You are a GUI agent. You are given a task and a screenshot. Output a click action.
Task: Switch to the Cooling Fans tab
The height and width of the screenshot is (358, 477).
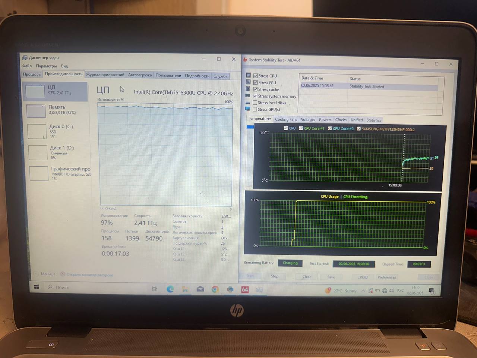click(286, 120)
